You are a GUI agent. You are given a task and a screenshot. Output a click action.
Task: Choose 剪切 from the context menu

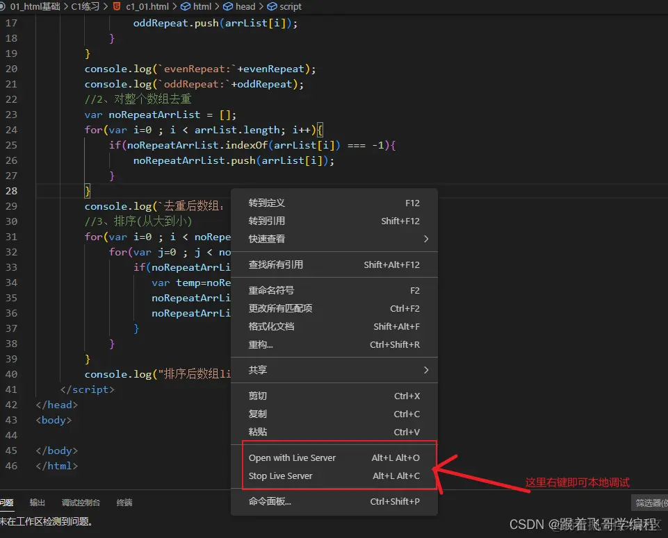coord(334,396)
